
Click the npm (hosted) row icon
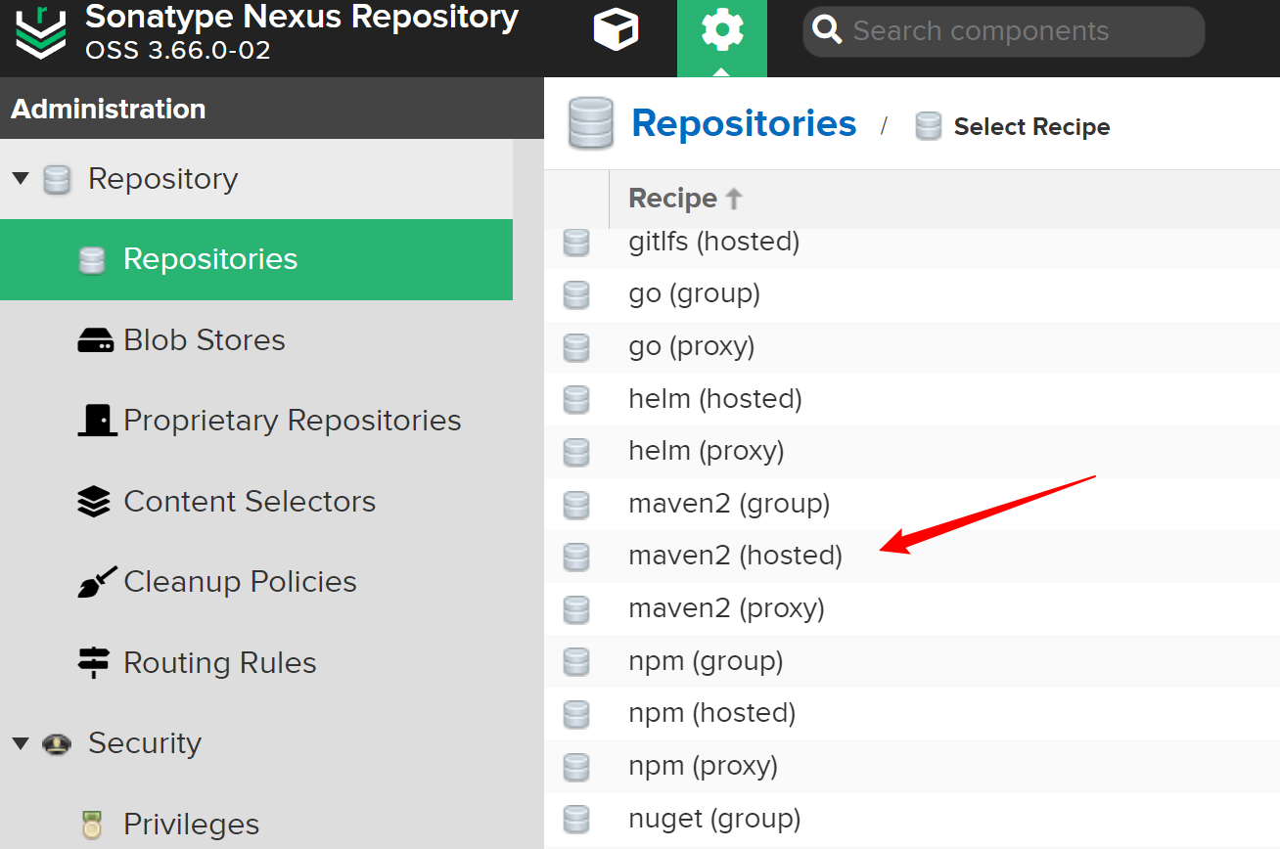click(x=577, y=714)
